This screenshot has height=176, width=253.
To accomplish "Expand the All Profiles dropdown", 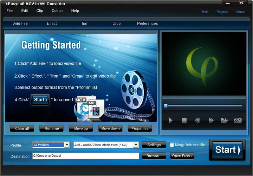I will [x=67, y=145].
